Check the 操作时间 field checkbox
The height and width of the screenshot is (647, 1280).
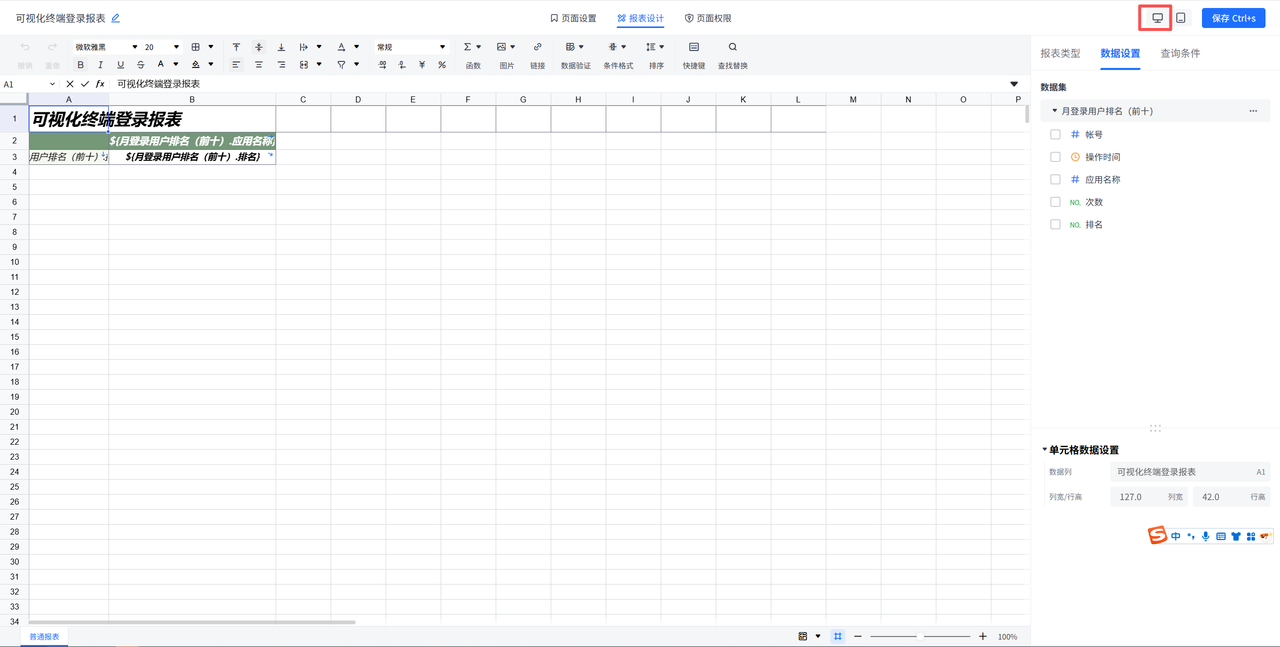click(1055, 157)
